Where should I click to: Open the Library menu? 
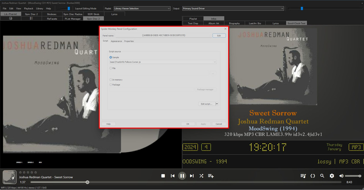pos(40,9)
